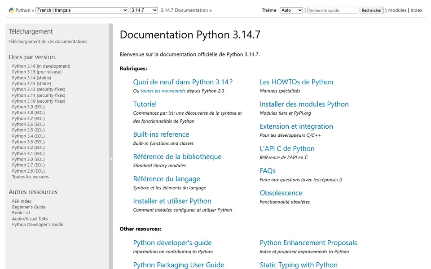The image size is (431, 269).
Task: Open the modules link in header
Action: point(397,10)
